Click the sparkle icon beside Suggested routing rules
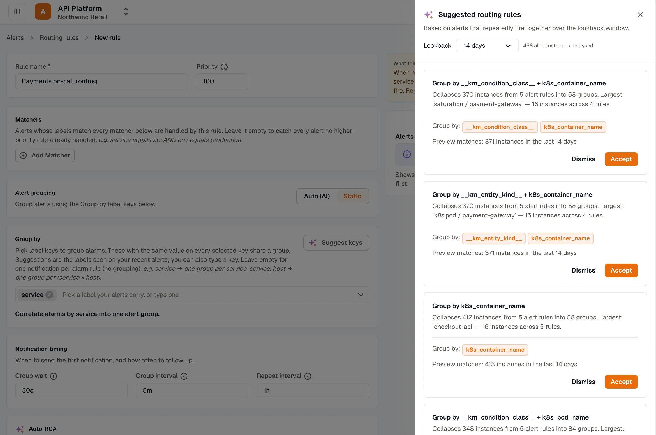 coord(428,14)
